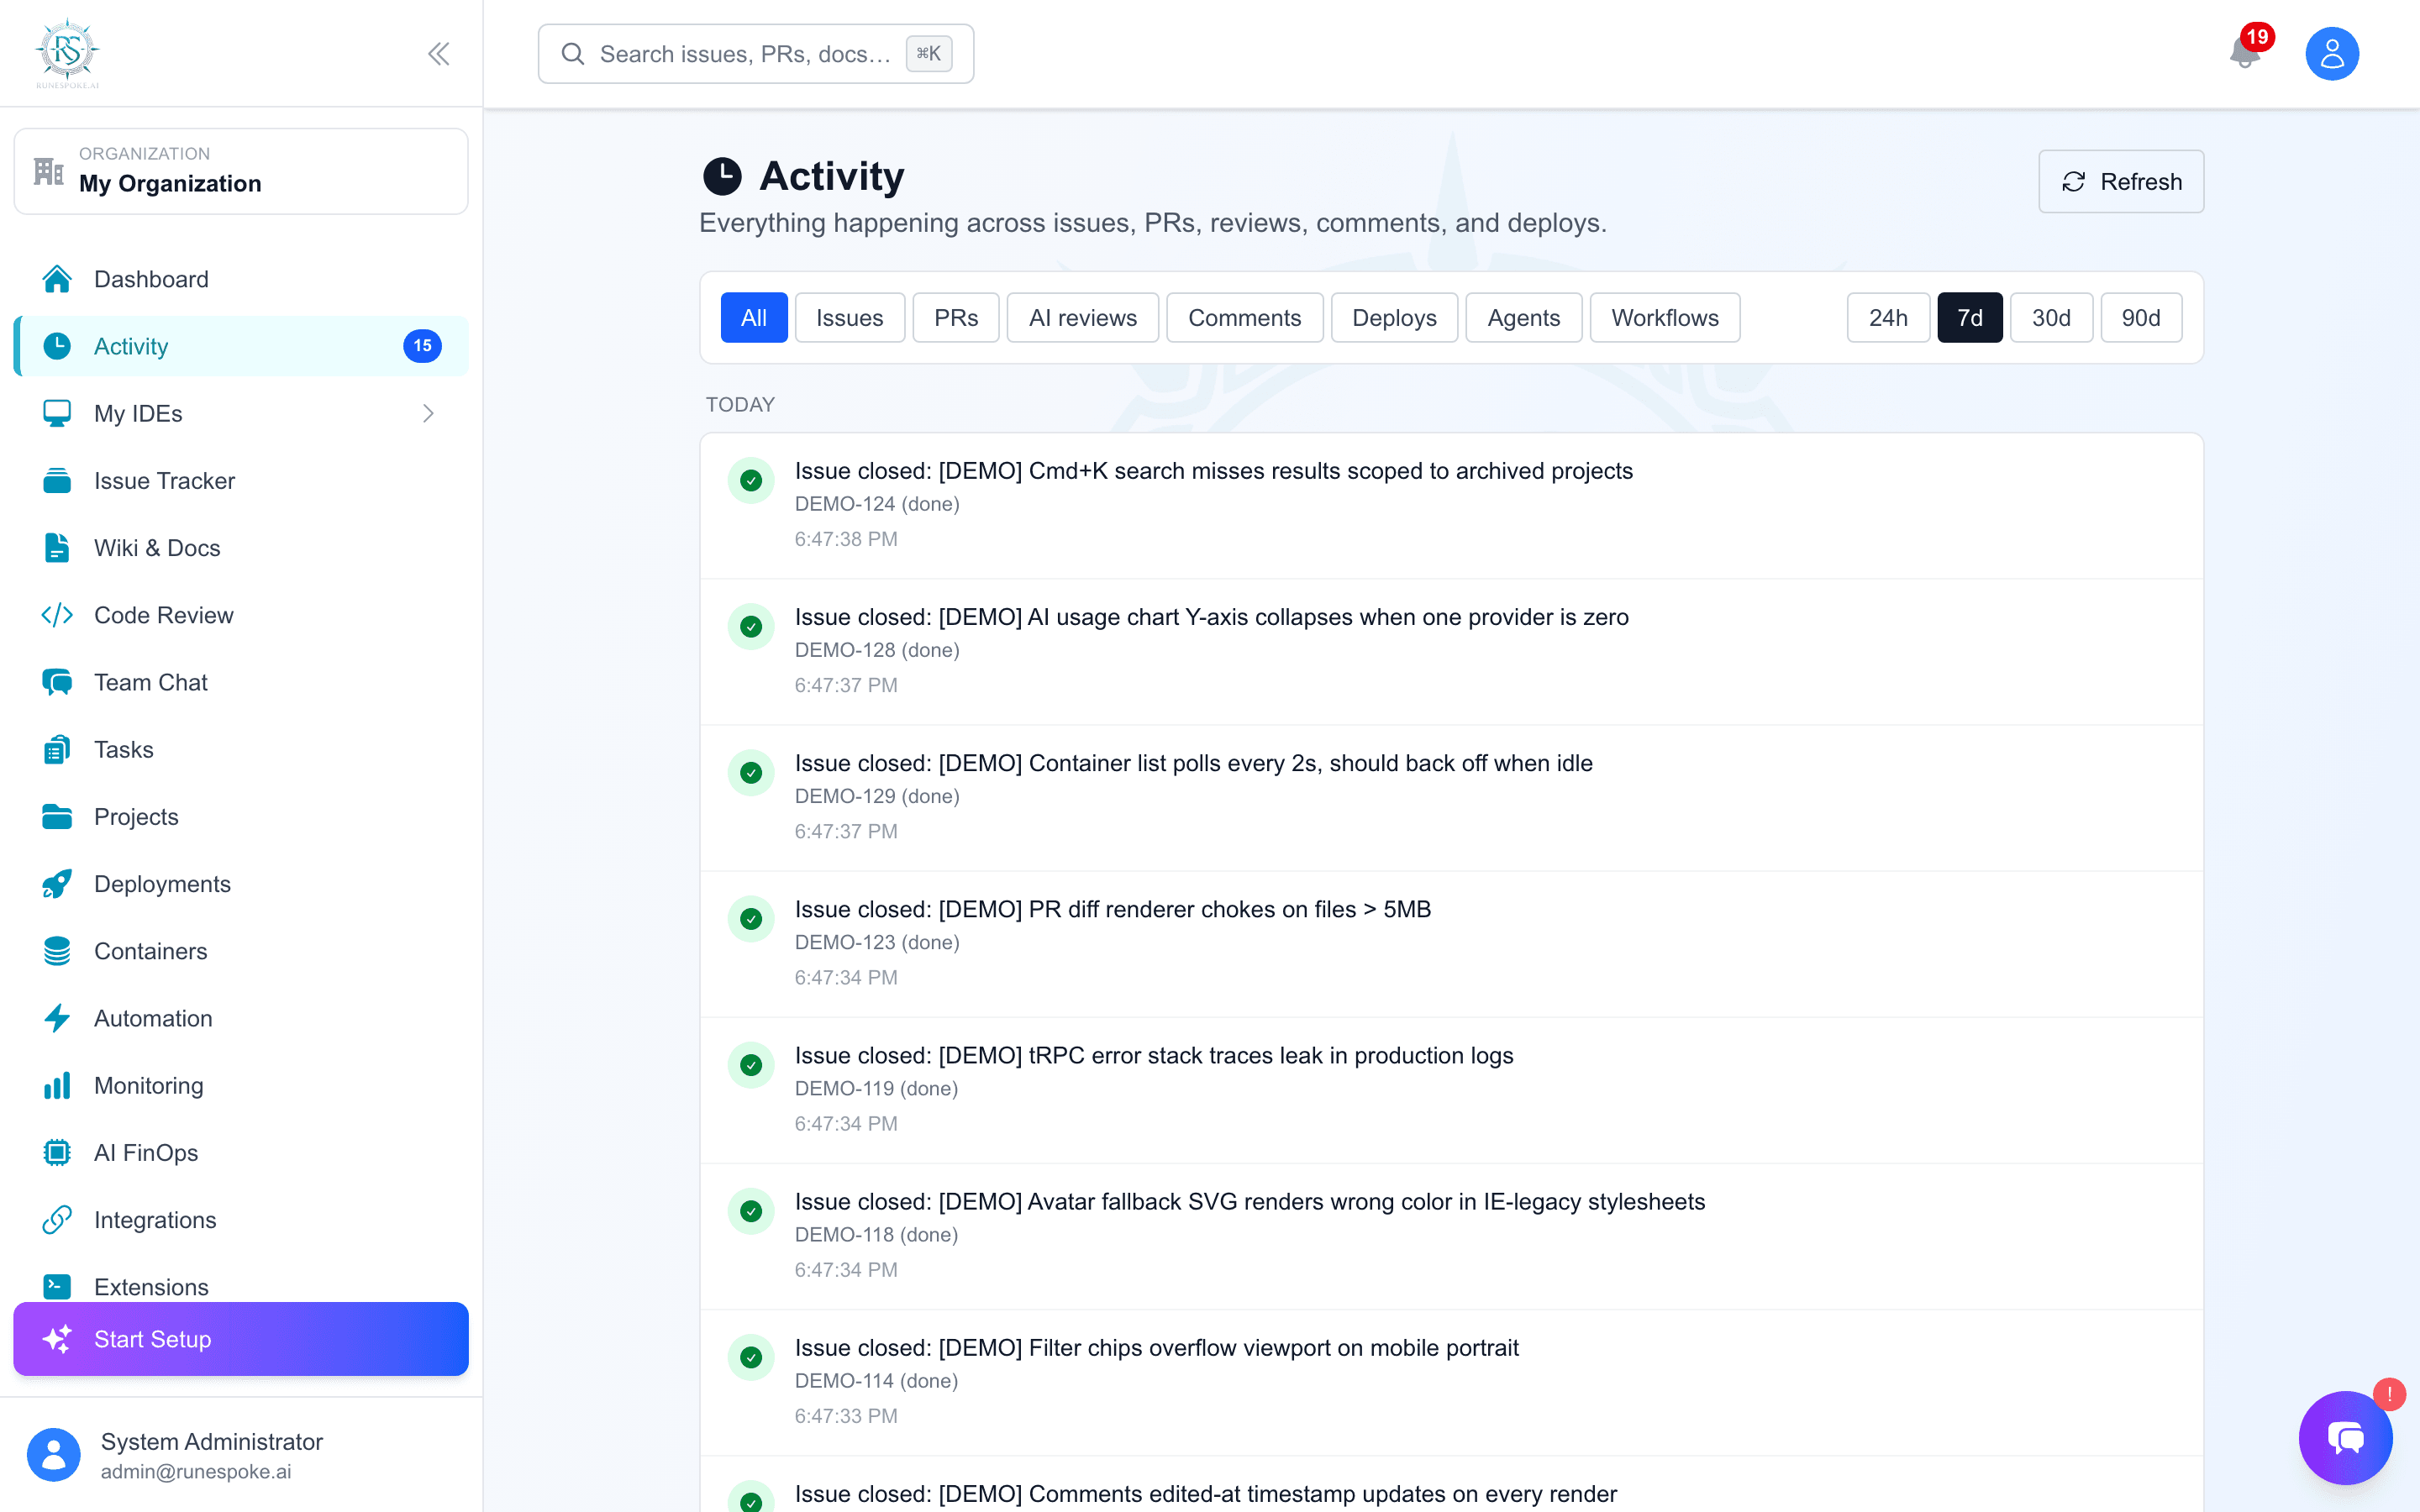Click the Activity clock icon in sidebar
The width and height of the screenshot is (2420, 1512).
(x=57, y=346)
